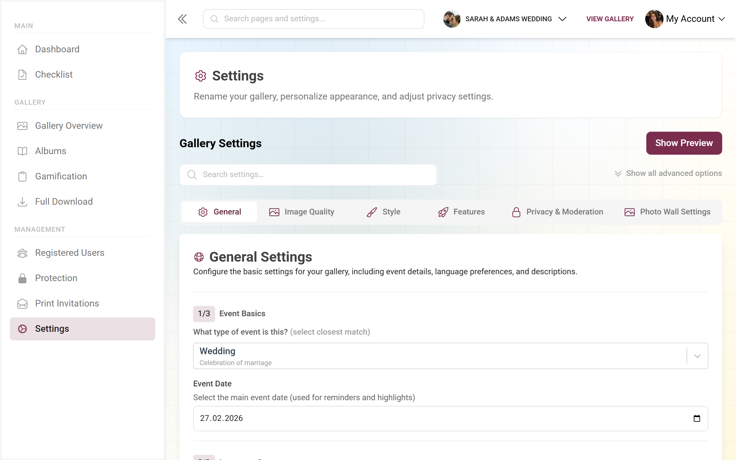Viewport: 736px width, 460px height.
Task: Click the Features rocket icon
Action: [x=443, y=212]
